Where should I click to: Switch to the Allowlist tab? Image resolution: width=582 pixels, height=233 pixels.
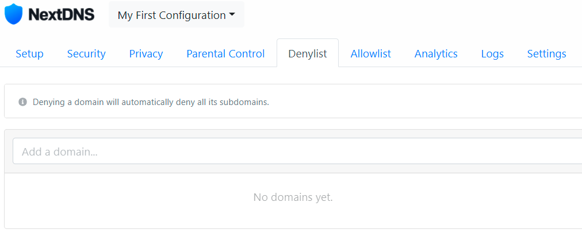371,54
